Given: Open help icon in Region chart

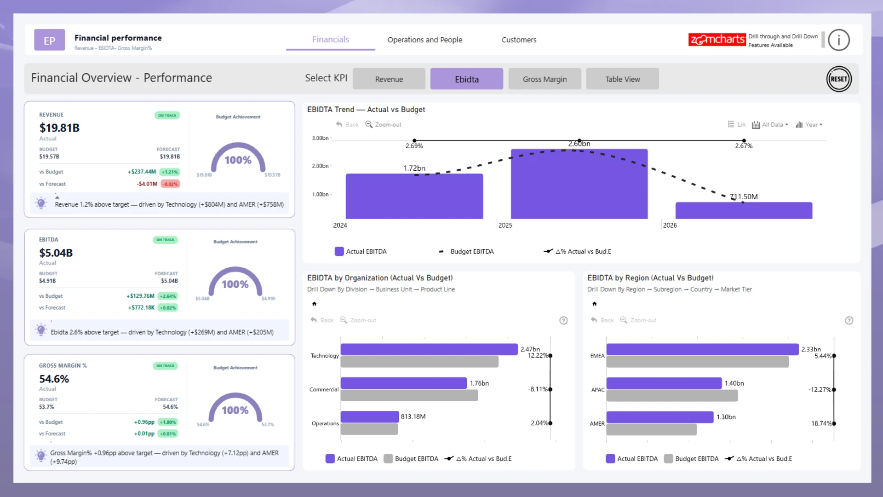Looking at the screenshot, I should coord(849,321).
